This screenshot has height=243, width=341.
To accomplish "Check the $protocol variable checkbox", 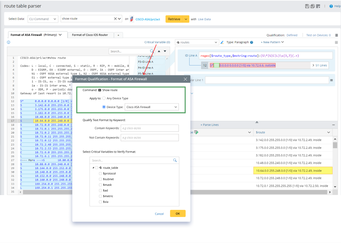I will click(x=100, y=173).
